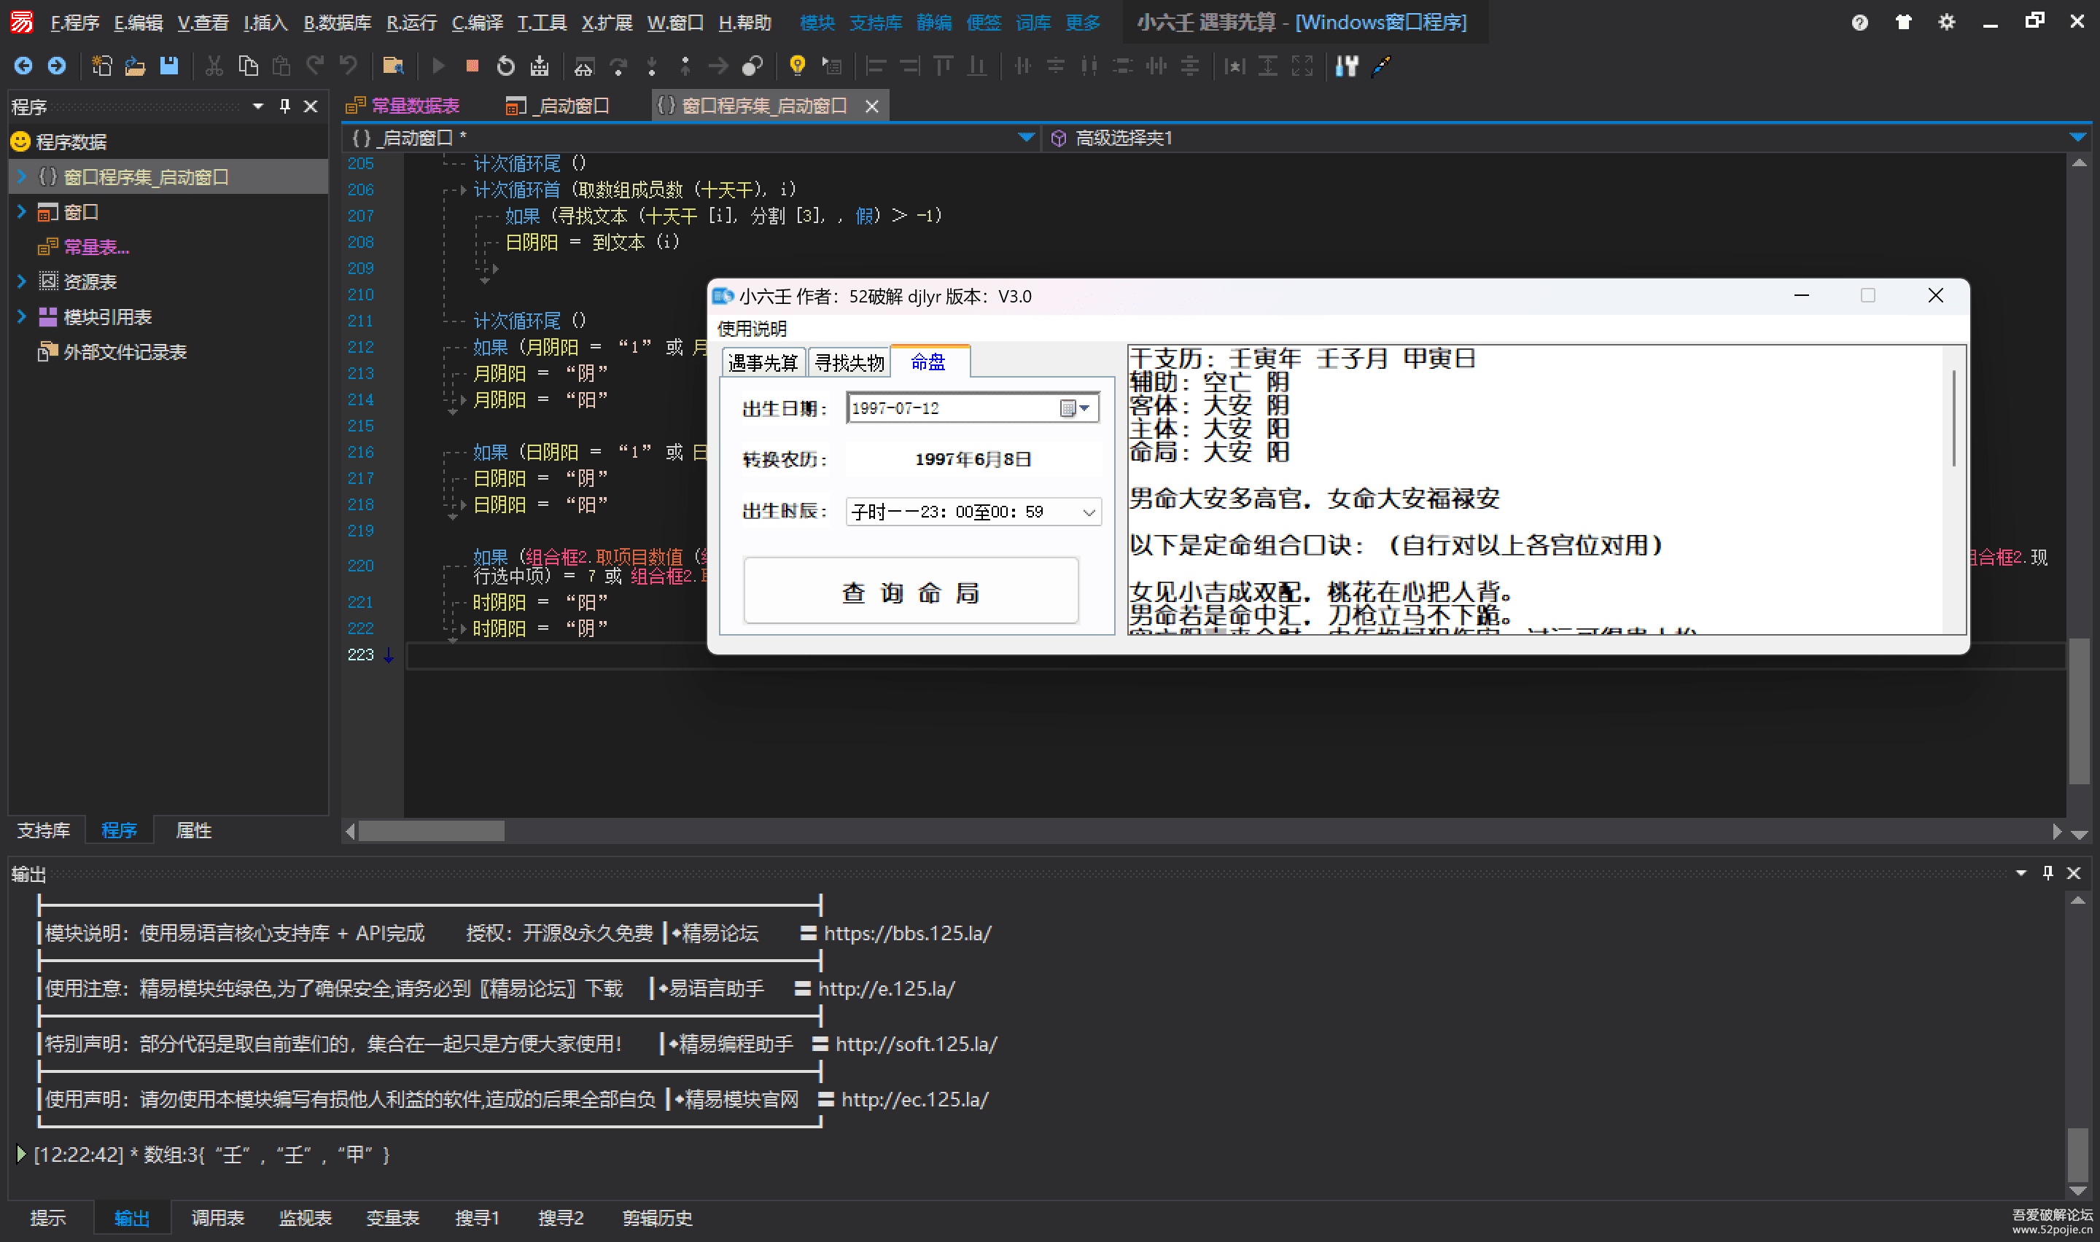The image size is (2100, 1242).
Task: Click the open file folder icon
Action: pyautogui.click(x=135, y=66)
